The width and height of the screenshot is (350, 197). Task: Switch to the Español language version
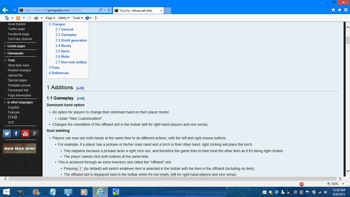tap(14, 107)
